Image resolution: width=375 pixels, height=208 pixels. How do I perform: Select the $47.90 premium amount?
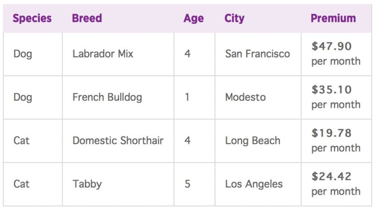click(x=331, y=46)
